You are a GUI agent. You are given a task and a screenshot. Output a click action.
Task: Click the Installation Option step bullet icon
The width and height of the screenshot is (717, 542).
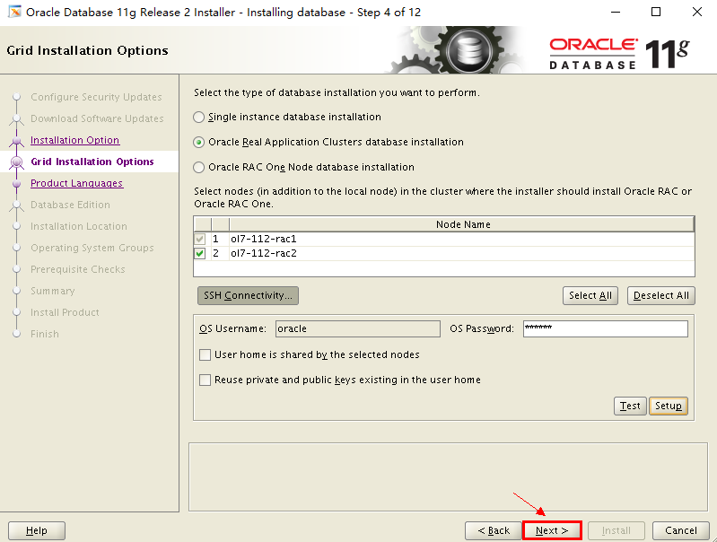(16, 140)
